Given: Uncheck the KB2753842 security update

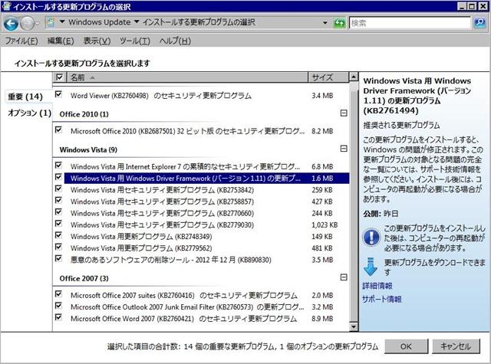Looking at the screenshot, I should click(x=58, y=189).
